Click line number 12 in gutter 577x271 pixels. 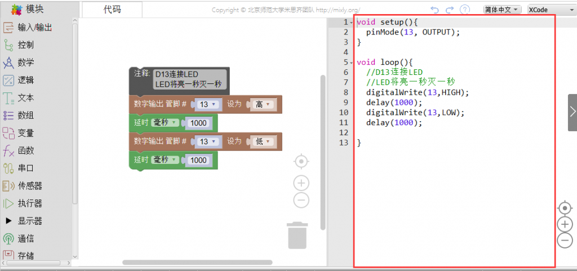tap(343, 132)
